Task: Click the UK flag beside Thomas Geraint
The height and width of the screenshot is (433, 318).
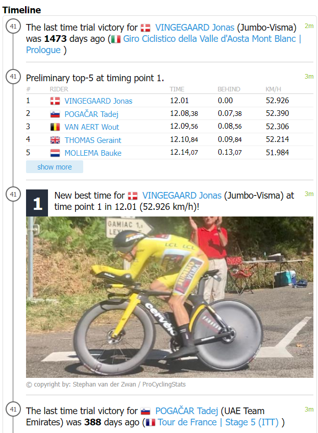Action: (x=55, y=140)
